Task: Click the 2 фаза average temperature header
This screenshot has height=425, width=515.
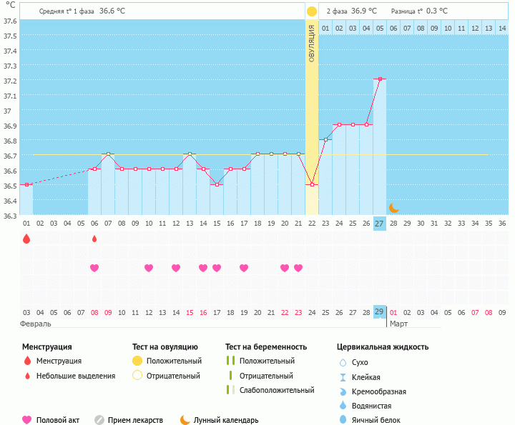Action: point(350,11)
